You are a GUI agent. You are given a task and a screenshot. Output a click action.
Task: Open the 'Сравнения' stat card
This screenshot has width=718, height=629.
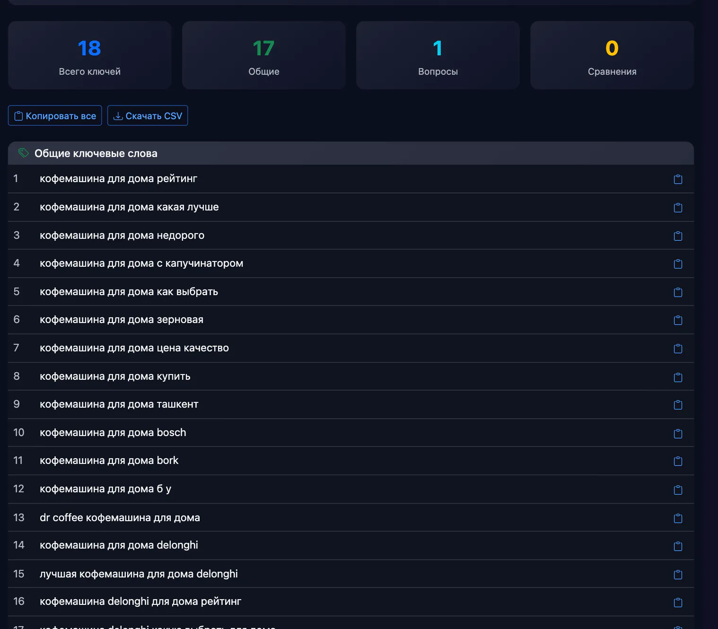pos(612,55)
